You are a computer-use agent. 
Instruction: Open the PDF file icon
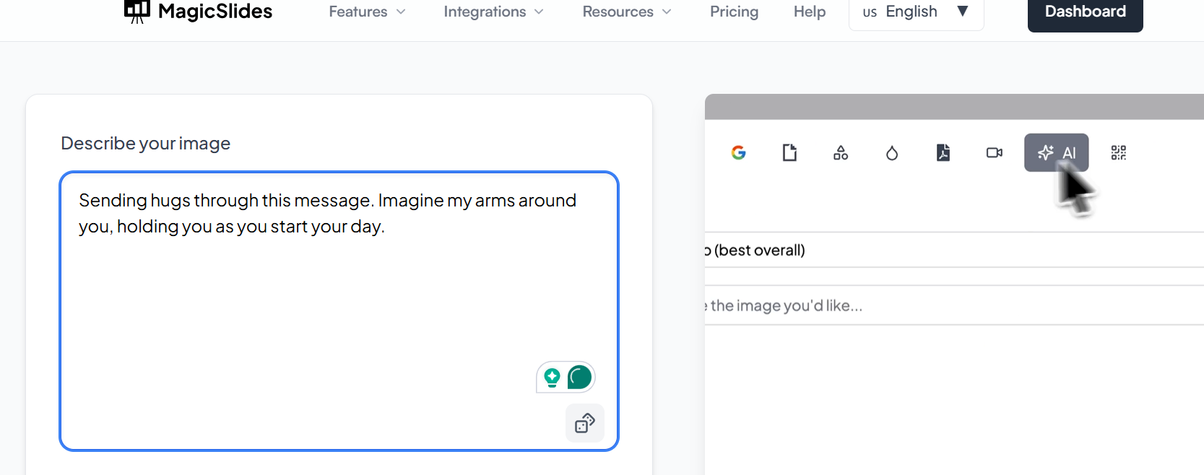[943, 152]
